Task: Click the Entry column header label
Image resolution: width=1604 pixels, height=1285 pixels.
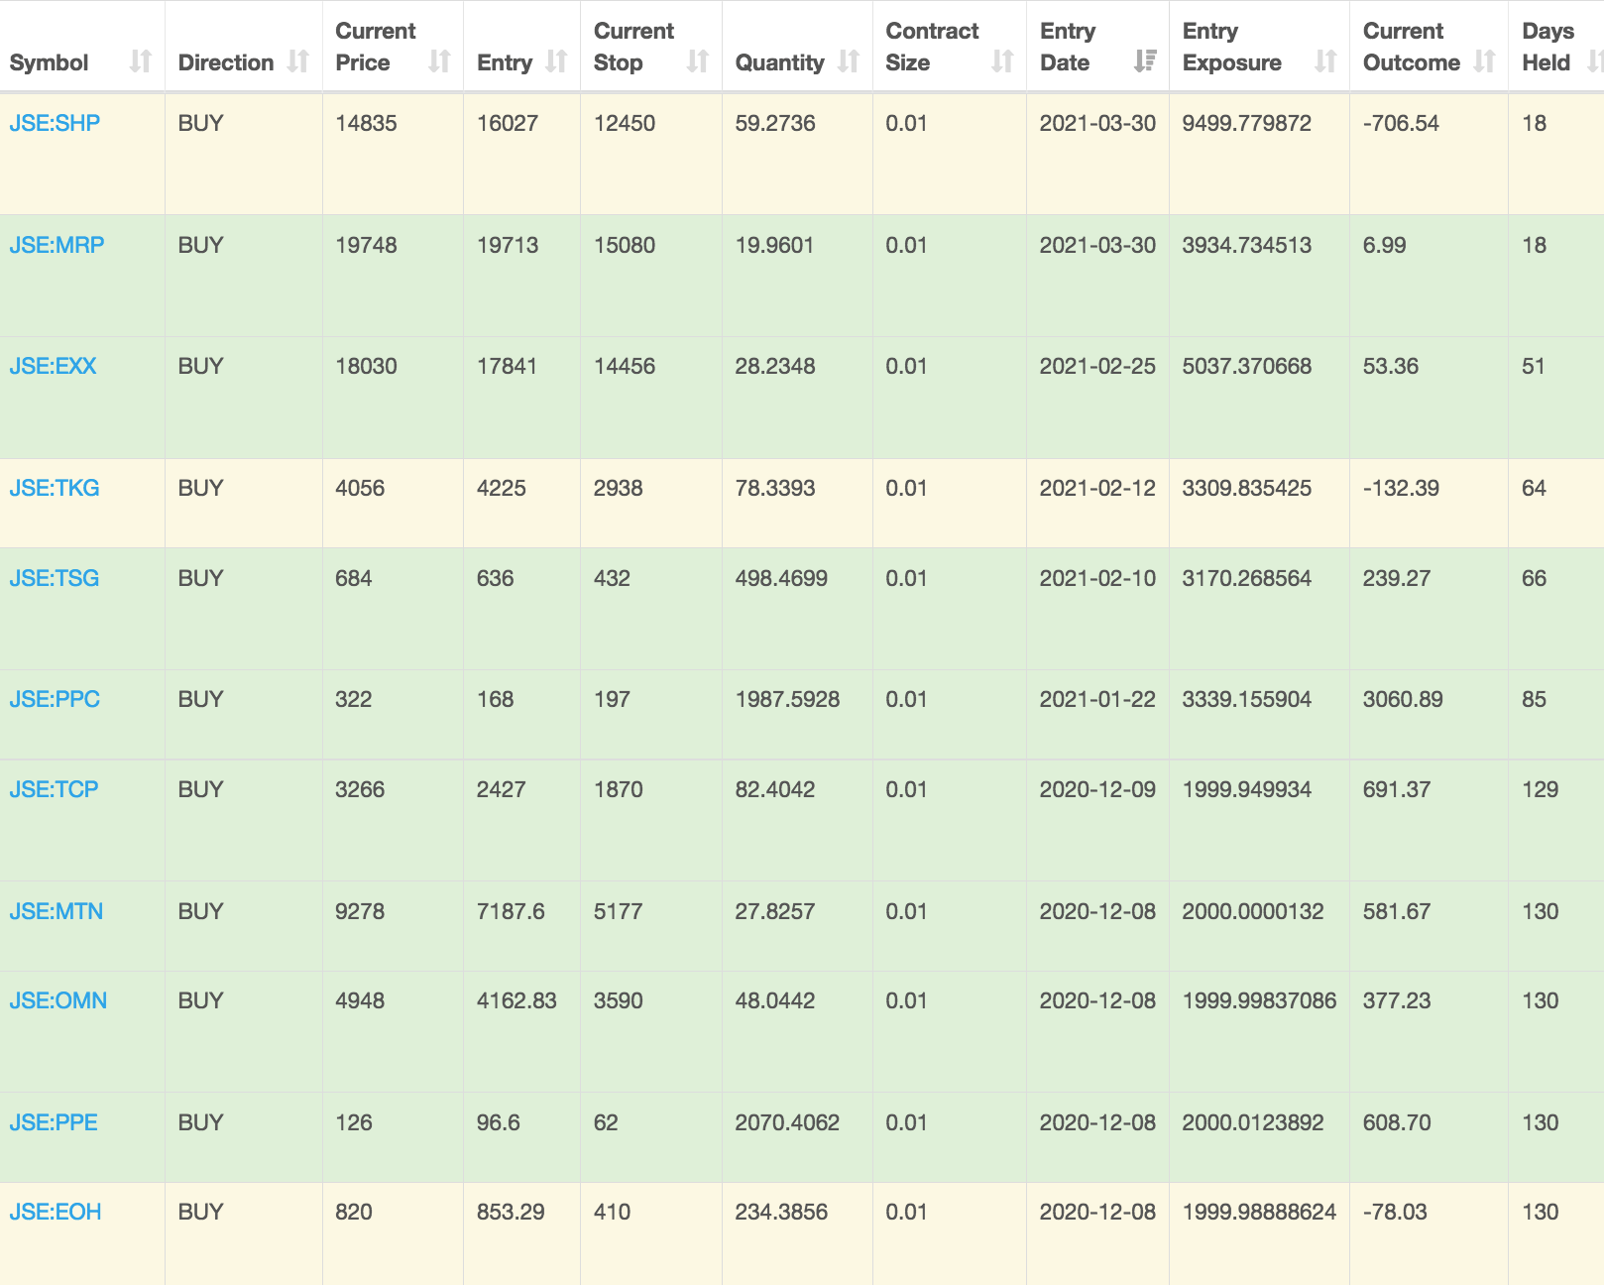Action: [x=505, y=62]
